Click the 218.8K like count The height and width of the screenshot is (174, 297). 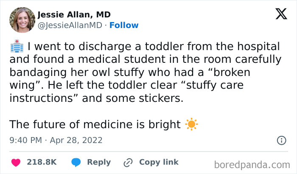42,162
